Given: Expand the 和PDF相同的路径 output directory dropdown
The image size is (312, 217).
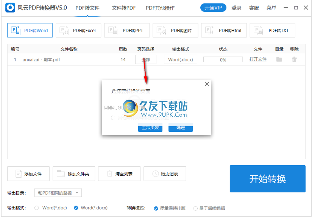Looking at the screenshot, I should pyautogui.click(x=58, y=193).
